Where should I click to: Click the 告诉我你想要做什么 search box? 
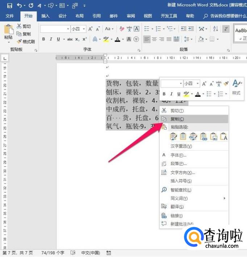(225, 16)
